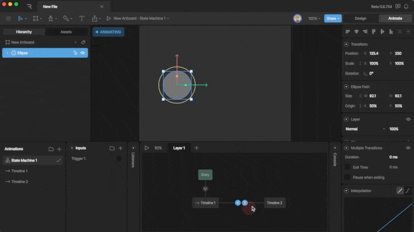
Task: Create a new folder in Inputs panel
Action: tap(112, 148)
